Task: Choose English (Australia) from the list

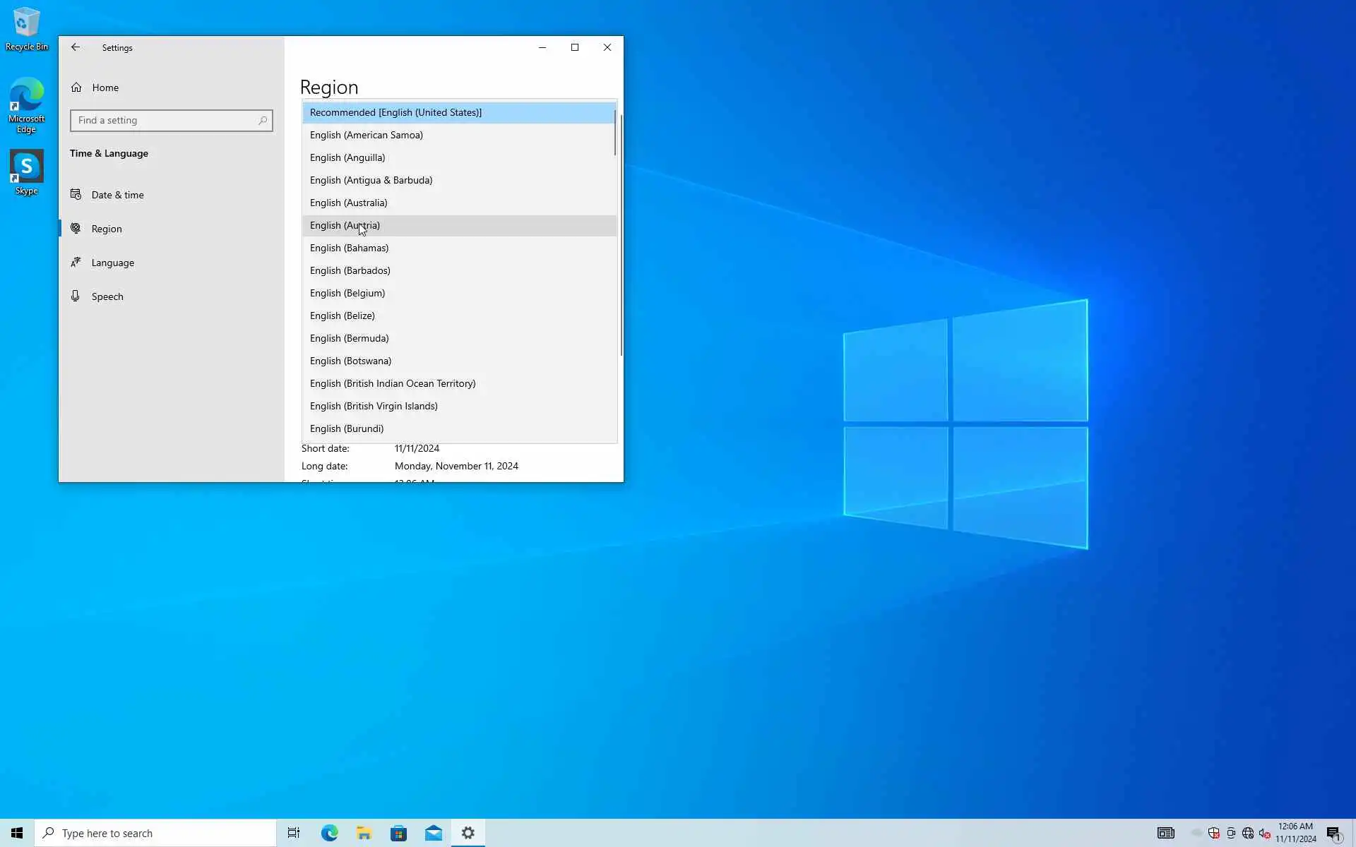Action: tap(348, 203)
